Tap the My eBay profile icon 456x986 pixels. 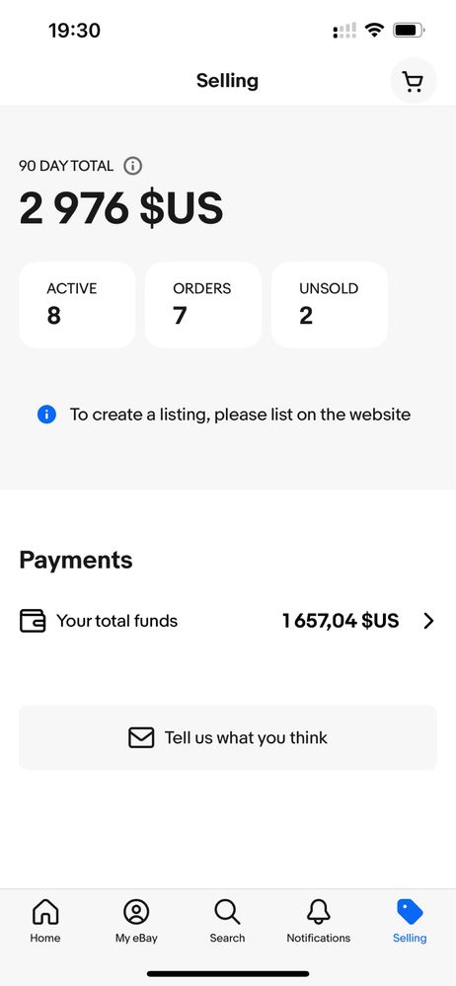pyautogui.click(x=136, y=912)
